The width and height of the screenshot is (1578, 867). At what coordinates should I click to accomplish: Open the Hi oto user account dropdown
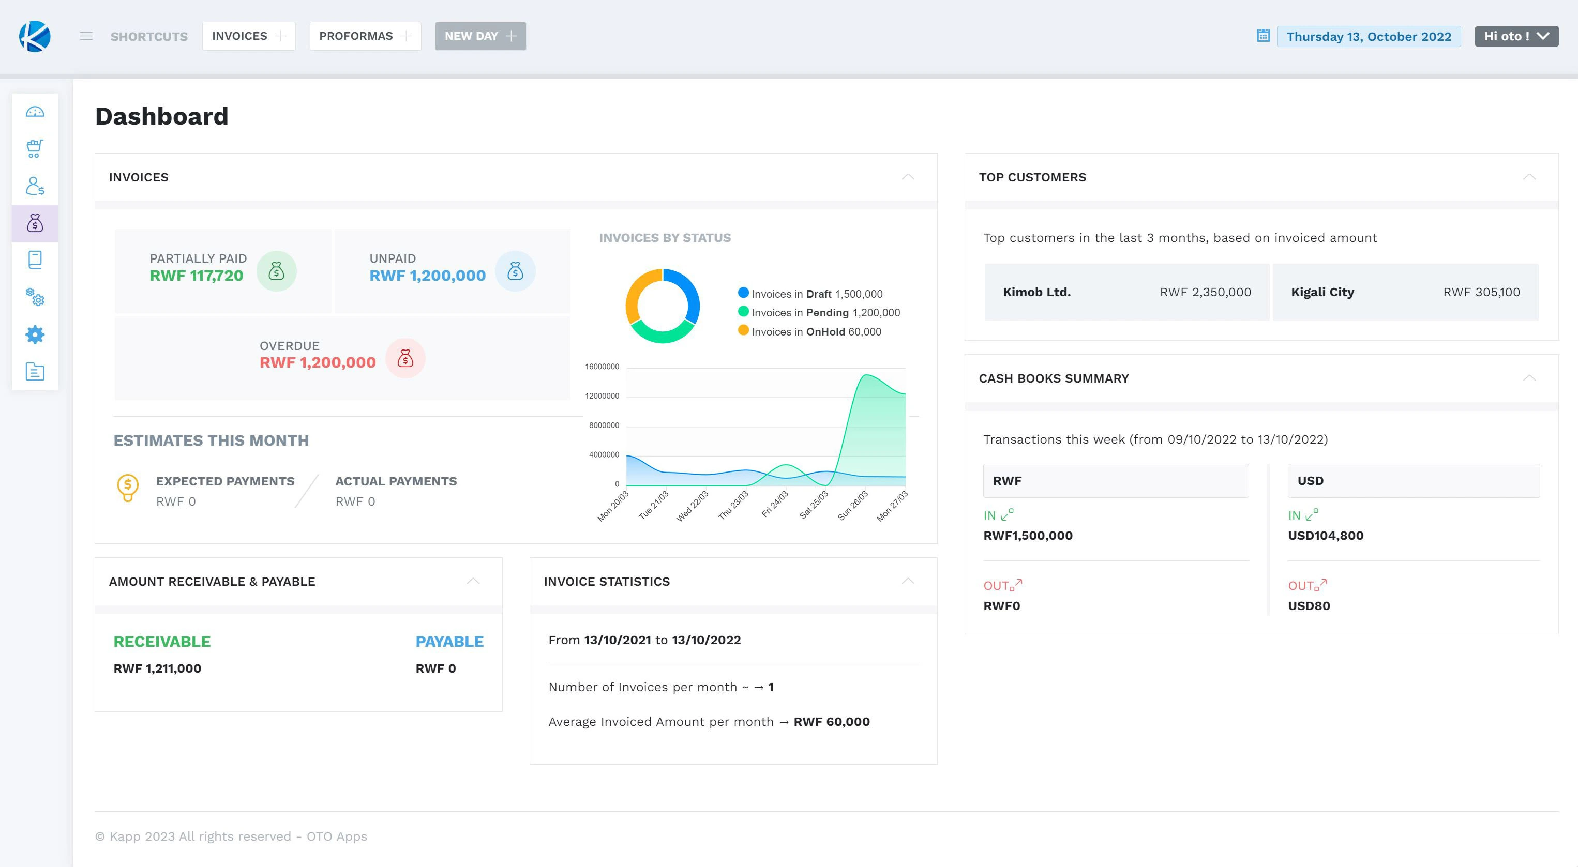tap(1516, 36)
